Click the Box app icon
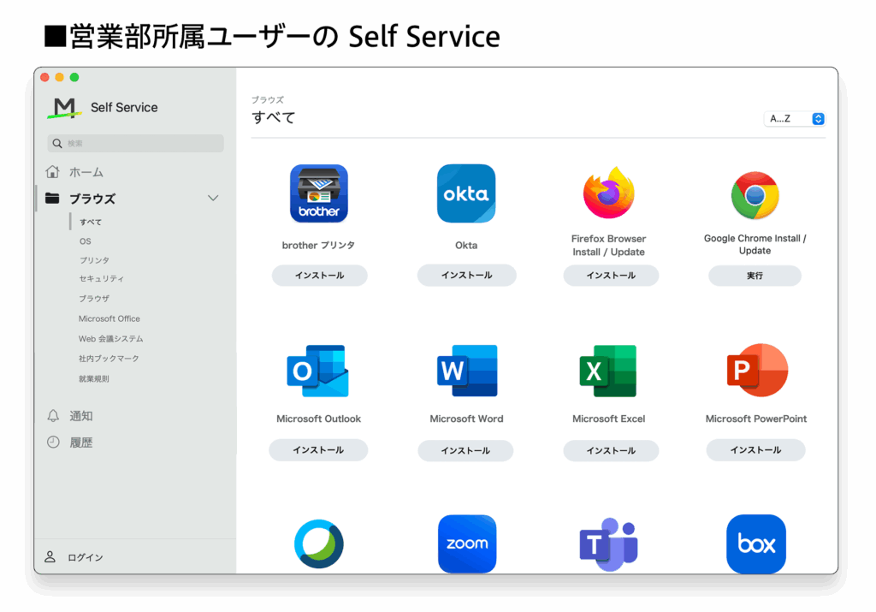876x612 pixels. tap(756, 544)
